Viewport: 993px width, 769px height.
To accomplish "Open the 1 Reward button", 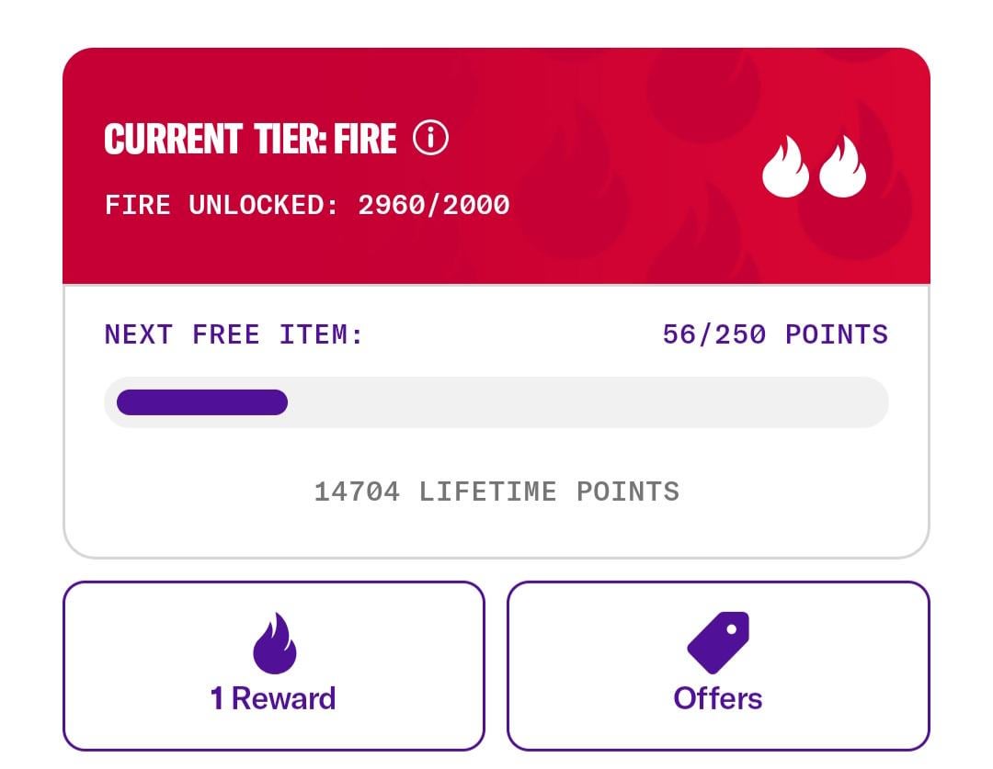I will tap(274, 666).
